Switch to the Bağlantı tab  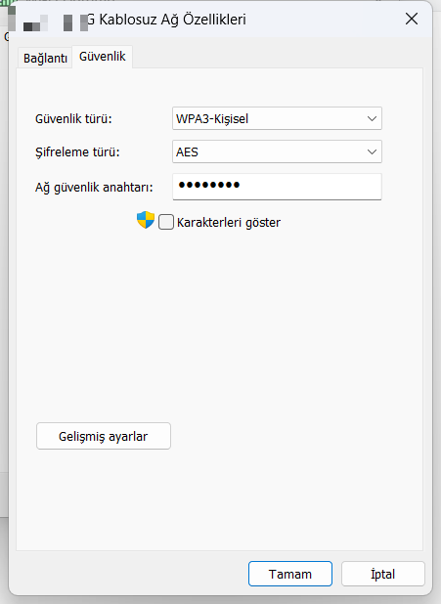pos(45,59)
